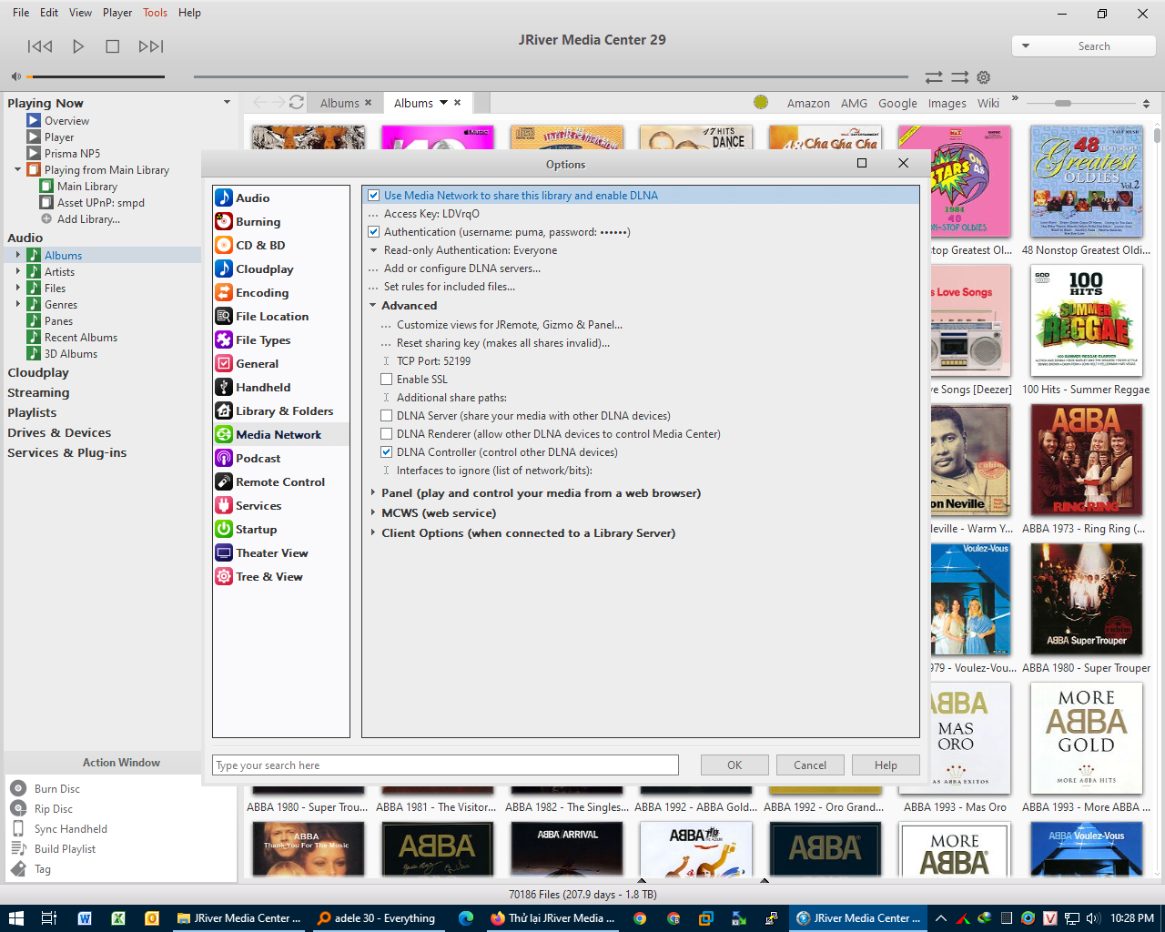Image resolution: width=1165 pixels, height=932 pixels.
Task: Expand Client Options section
Action: coord(373,533)
